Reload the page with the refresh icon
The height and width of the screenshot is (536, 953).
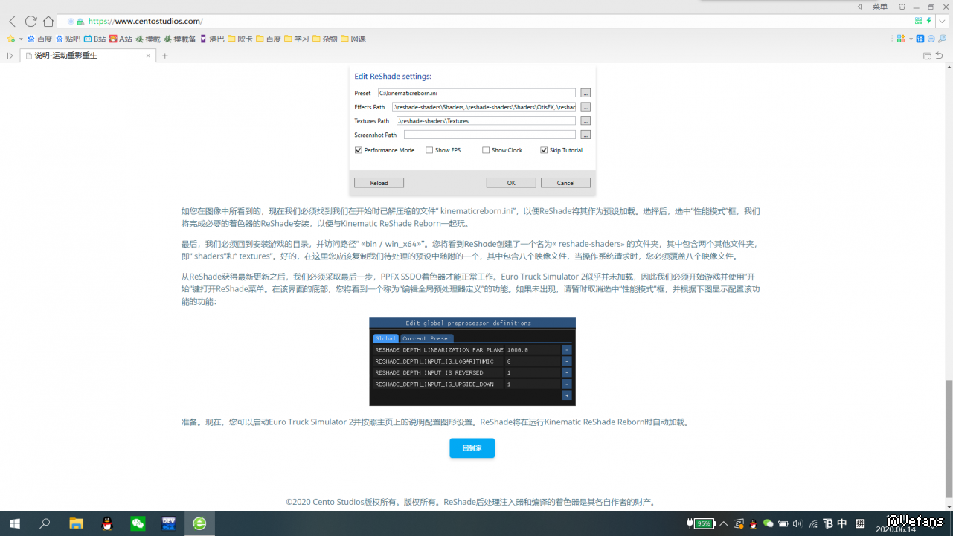click(31, 22)
